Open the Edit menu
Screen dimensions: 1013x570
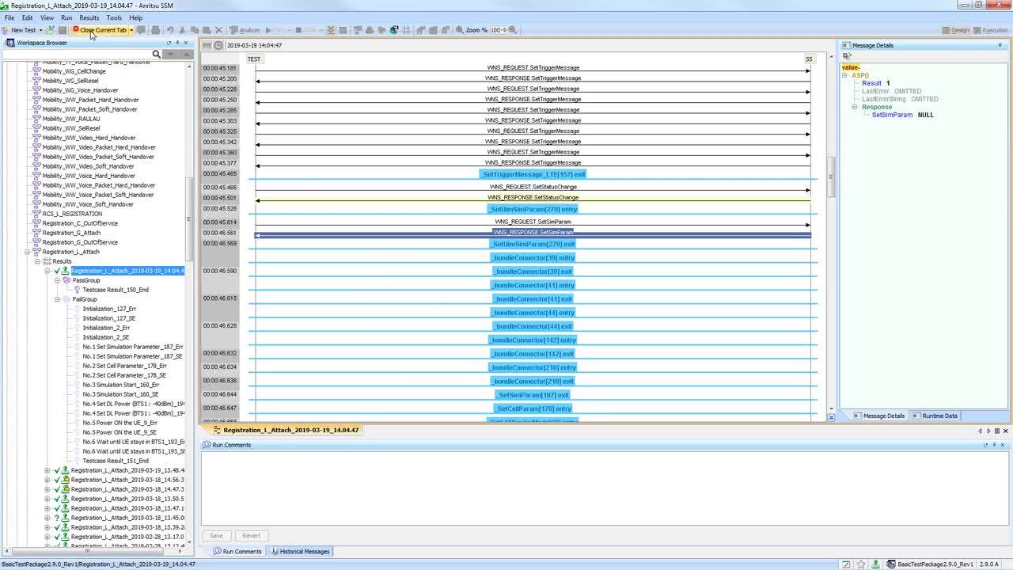[x=28, y=17]
